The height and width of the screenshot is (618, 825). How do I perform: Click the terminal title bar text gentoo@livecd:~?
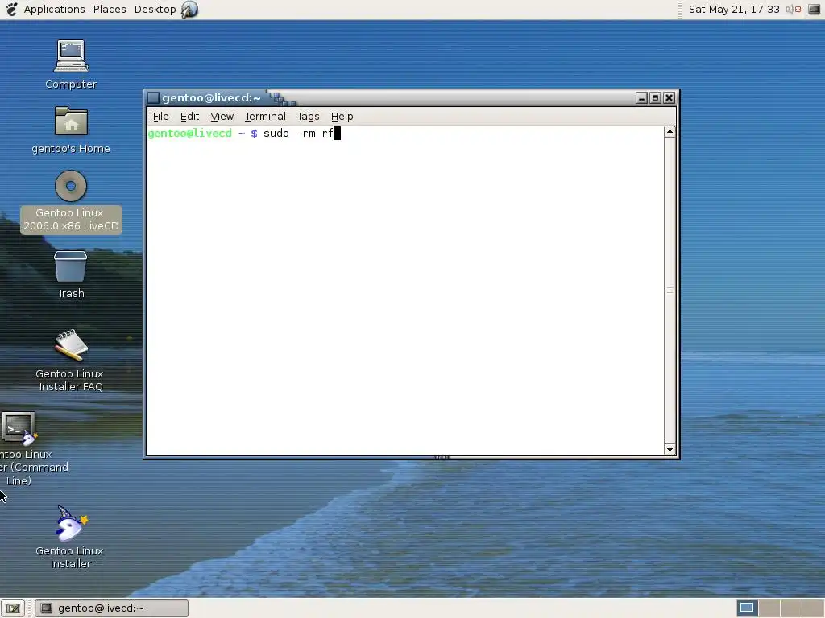(211, 97)
